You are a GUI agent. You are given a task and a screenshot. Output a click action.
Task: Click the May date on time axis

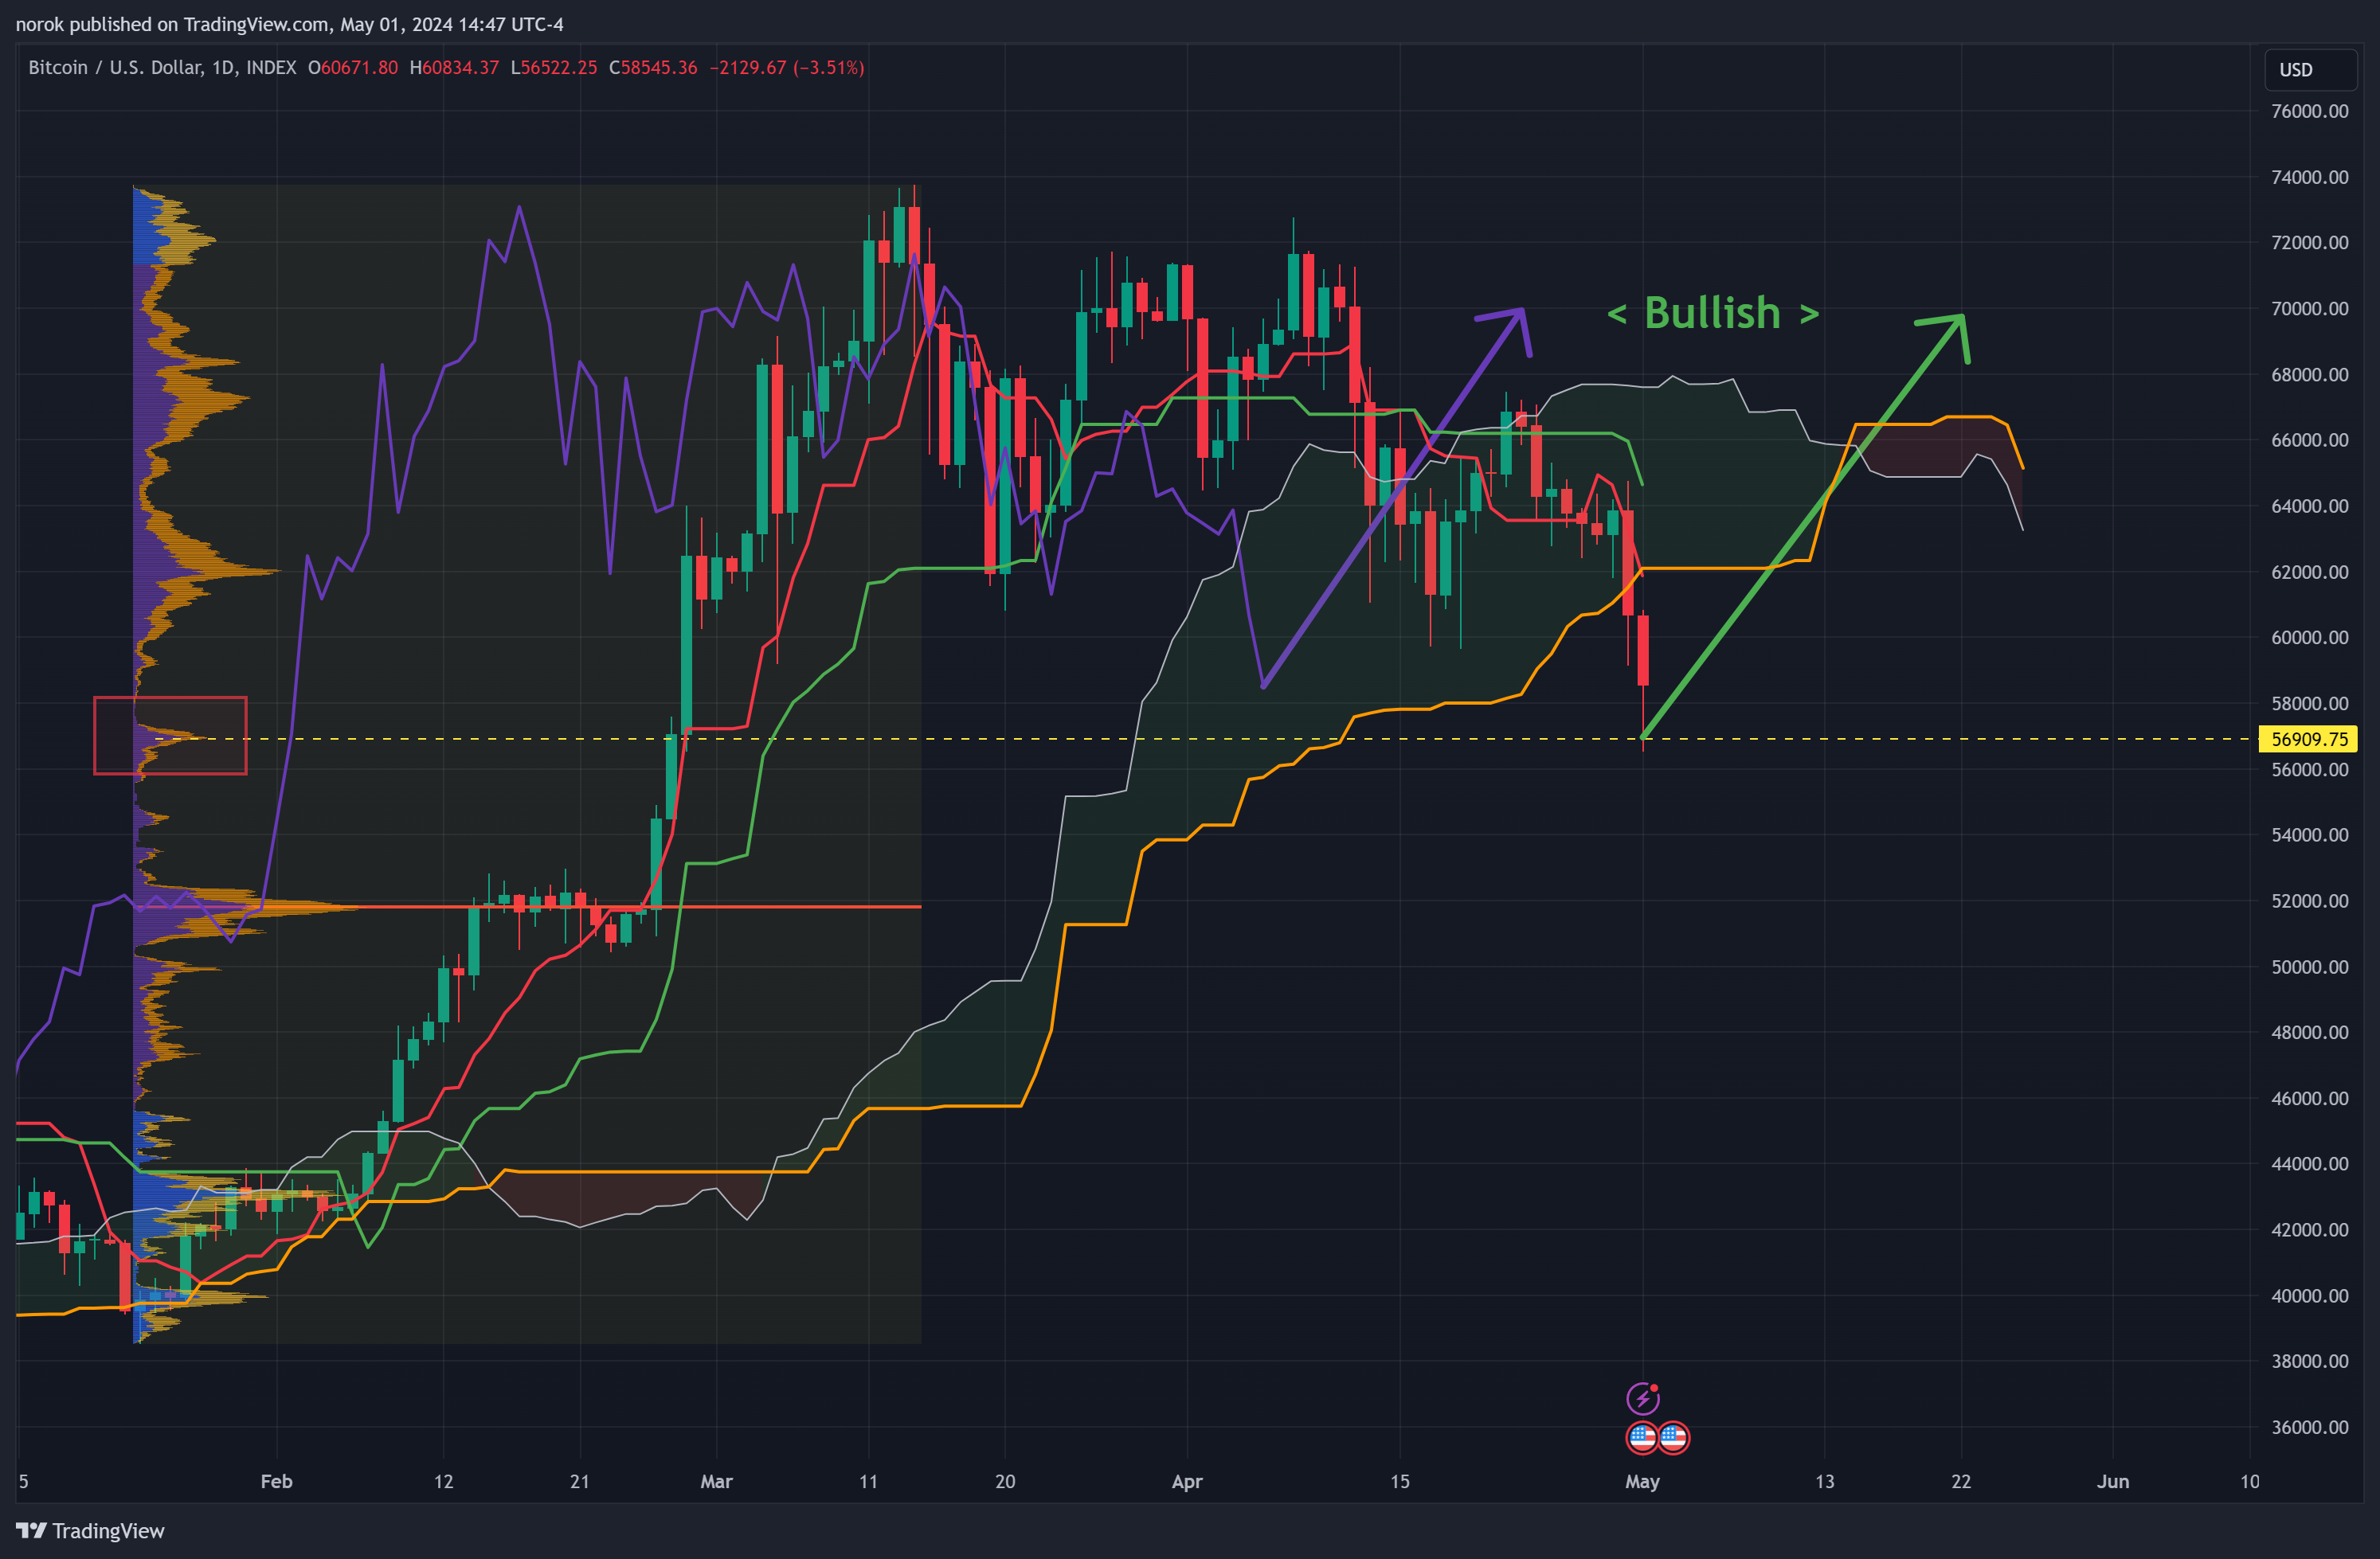(1642, 1481)
